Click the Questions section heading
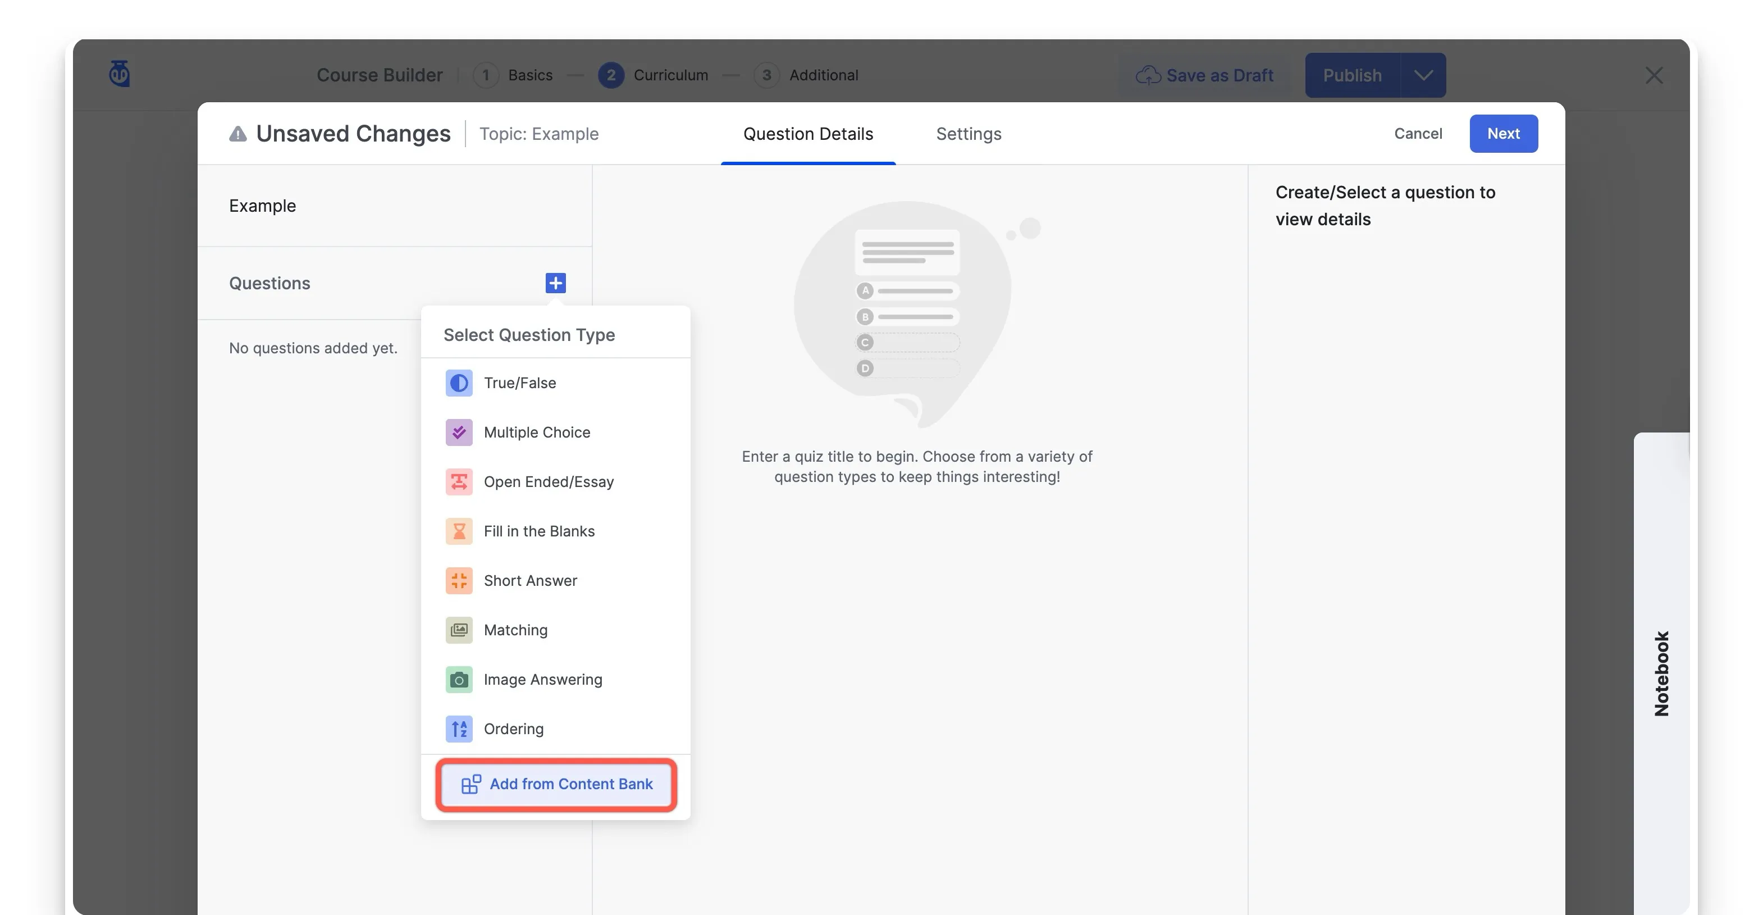 (269, 283)
